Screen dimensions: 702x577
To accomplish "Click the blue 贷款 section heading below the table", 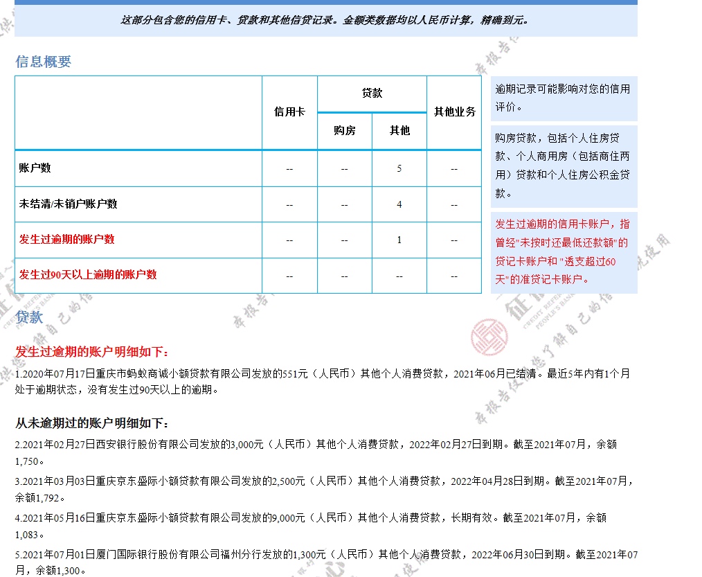I will click(x=29, y=317).
